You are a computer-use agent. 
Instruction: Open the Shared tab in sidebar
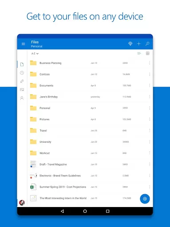pos(22,81)
